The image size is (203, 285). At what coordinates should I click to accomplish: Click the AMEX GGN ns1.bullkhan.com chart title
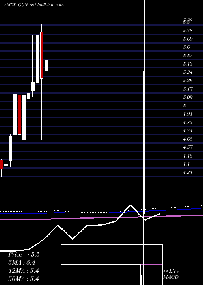click(34, 5)
